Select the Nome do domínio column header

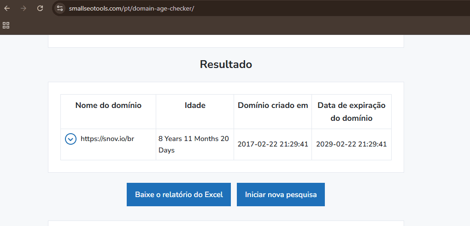[x=108, y=105]
